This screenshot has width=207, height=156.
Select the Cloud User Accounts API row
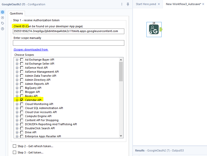pos(41,112)
